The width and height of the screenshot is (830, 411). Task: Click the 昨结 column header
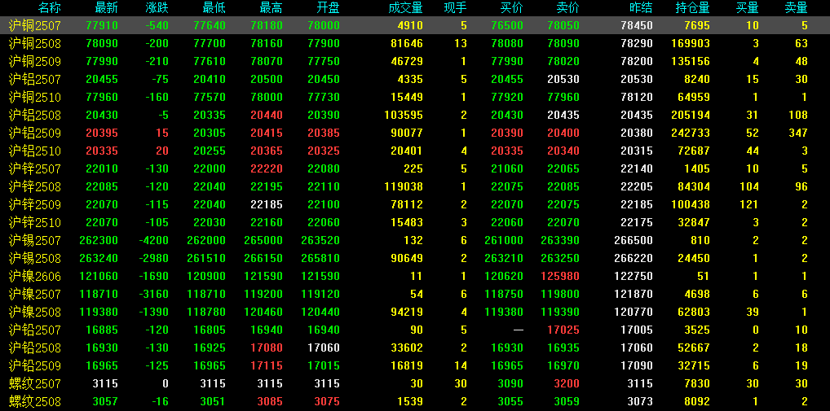(641, 8)
